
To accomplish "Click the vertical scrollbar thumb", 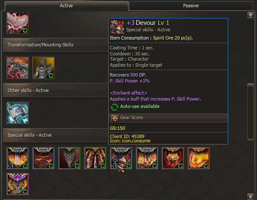I will tap(251, 112).
